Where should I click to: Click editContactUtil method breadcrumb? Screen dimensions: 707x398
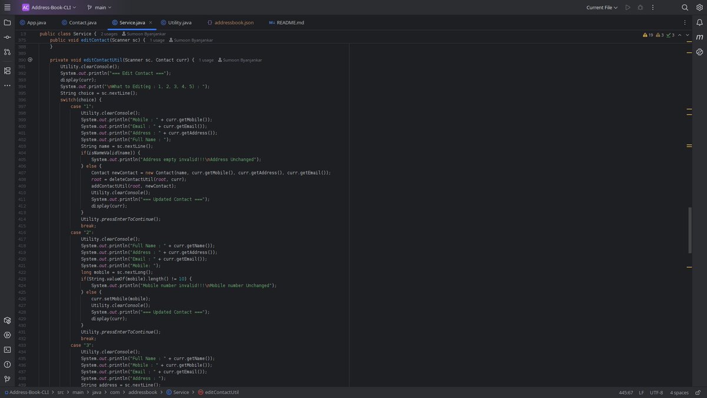click(x=218, y=392)
